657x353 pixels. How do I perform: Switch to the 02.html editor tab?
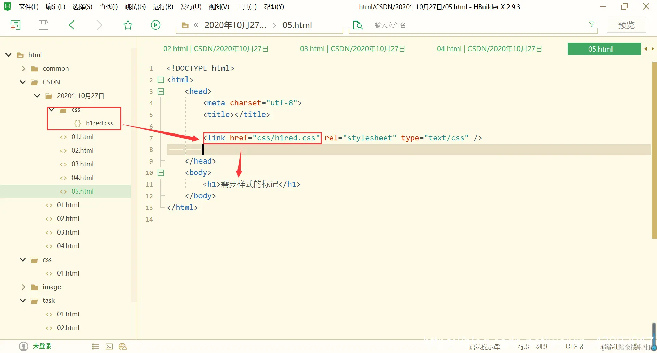(x=216, y=49)
